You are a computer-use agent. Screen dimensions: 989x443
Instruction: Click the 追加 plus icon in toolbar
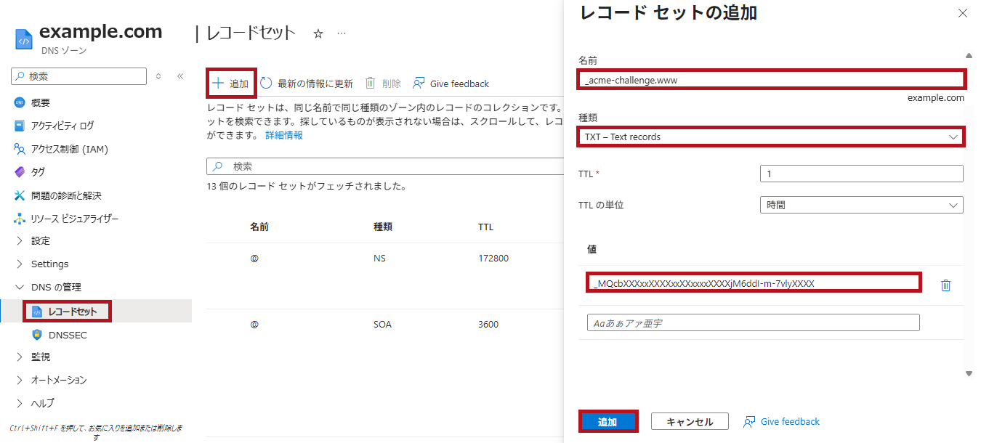click(x=218, y=84)
